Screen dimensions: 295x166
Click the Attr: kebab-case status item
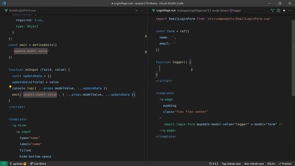tap(254, 164)
